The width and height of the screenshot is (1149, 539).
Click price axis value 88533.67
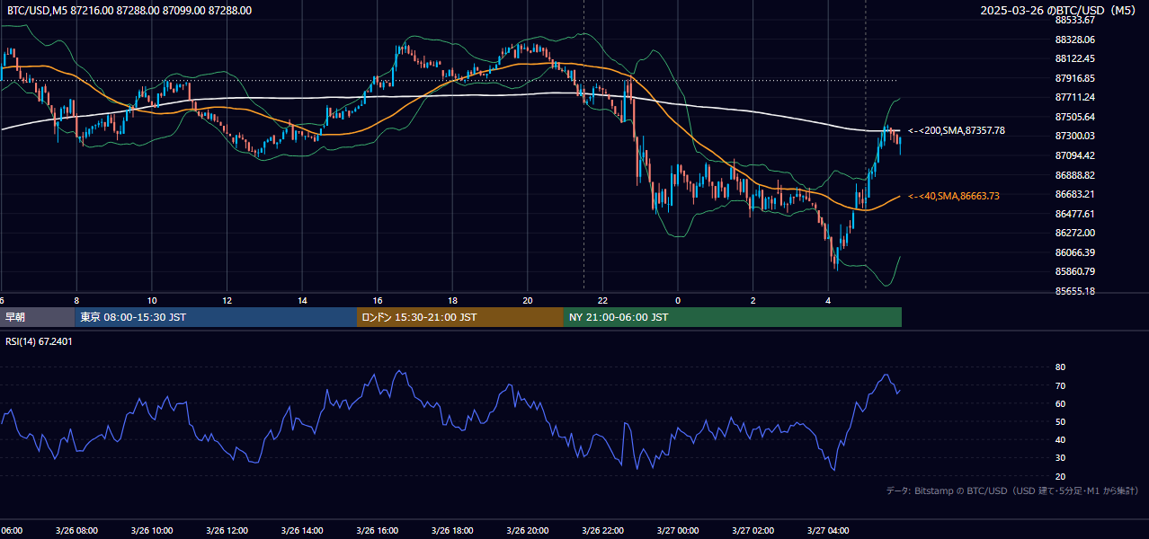(1074, 20)
